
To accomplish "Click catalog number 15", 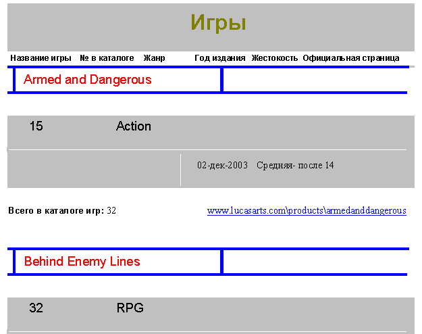I will [36, 126].
